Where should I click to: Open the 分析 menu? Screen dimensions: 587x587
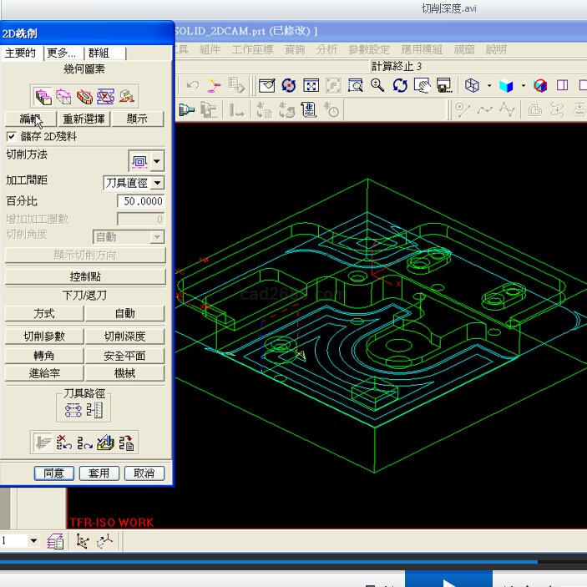tap(326, 49)
